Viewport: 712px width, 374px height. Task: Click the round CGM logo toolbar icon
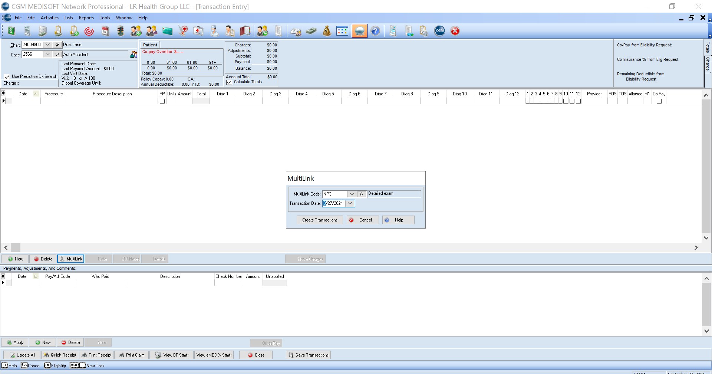coord(440,31)
